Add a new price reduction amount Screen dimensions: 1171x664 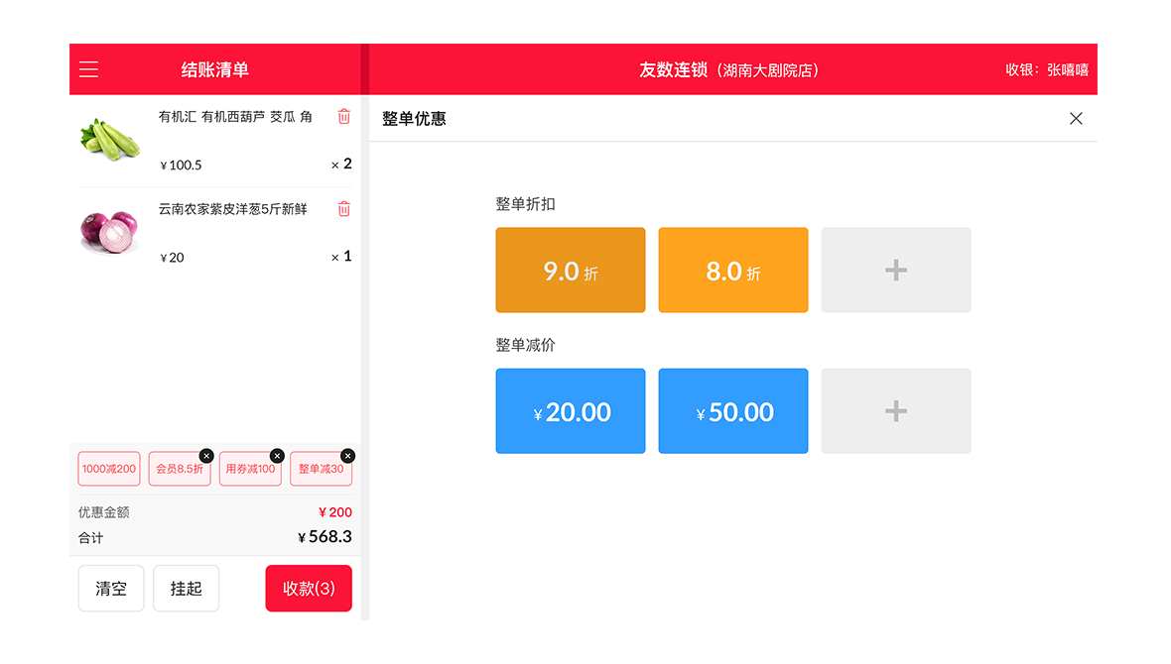tap(895, 411)
